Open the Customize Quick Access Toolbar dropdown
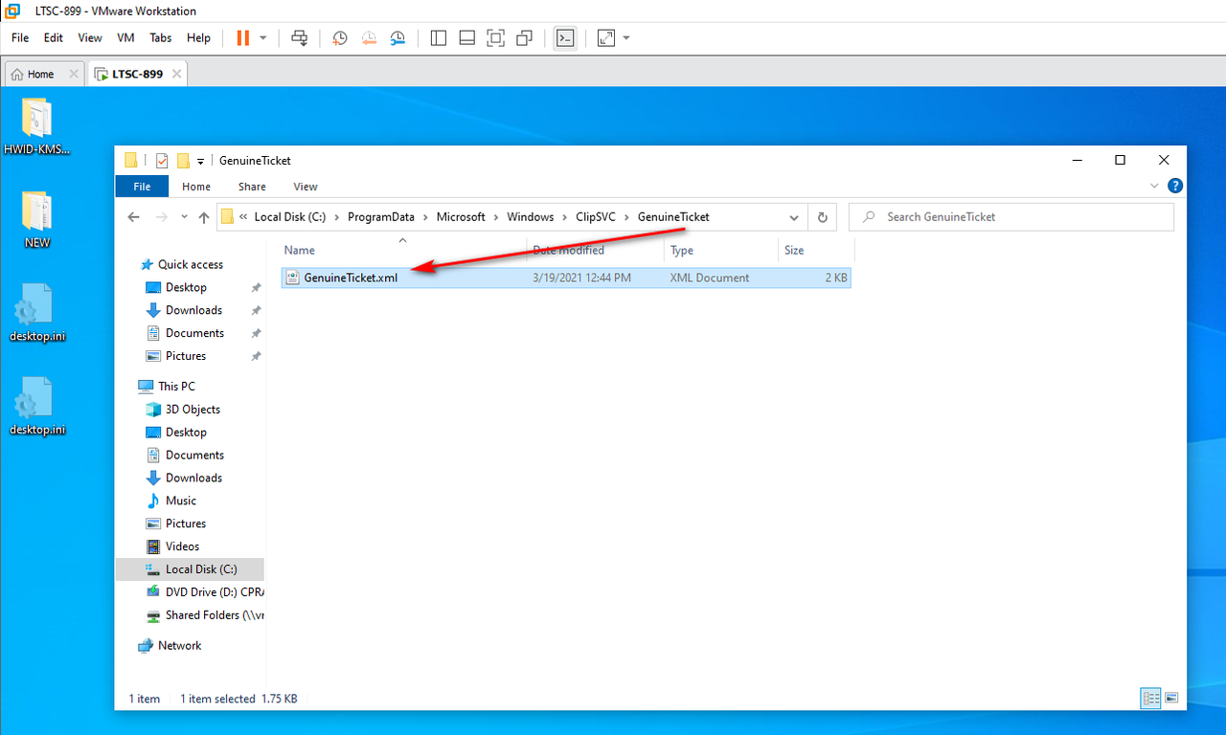Screen dimensions: 1226x735 click(x=200, y=161)
